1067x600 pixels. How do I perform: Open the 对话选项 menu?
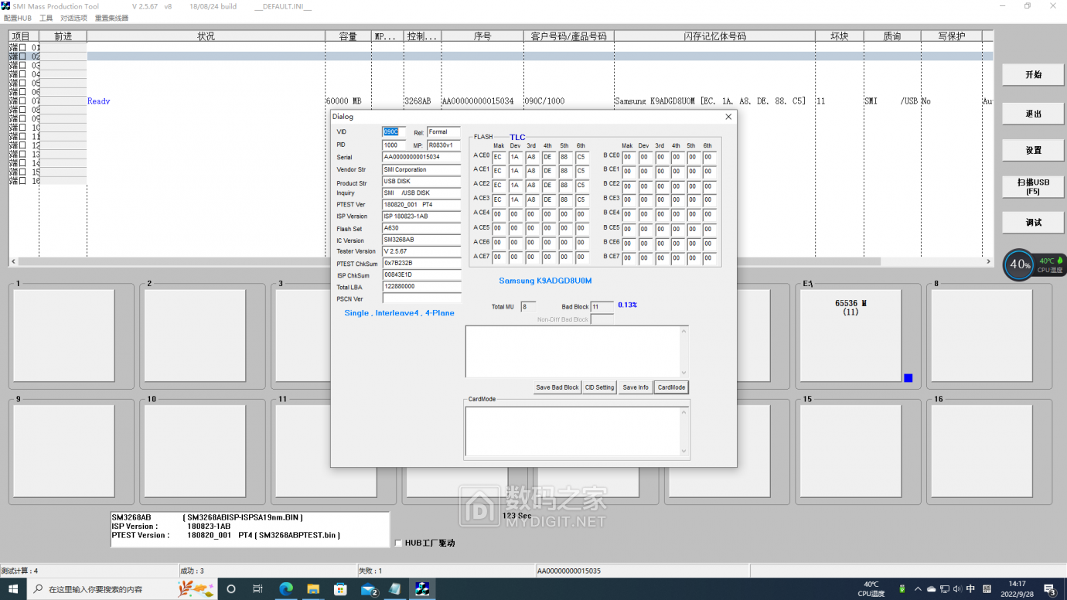pos(74,18)
